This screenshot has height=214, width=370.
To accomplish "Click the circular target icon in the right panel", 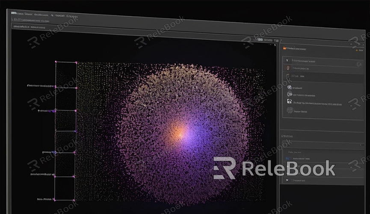I will 289,87.
